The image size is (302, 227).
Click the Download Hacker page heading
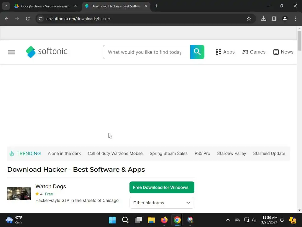tap(76, 169)
